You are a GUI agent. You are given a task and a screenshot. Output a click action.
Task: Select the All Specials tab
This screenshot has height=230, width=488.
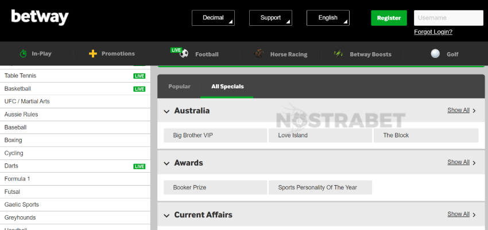(227, 87)
